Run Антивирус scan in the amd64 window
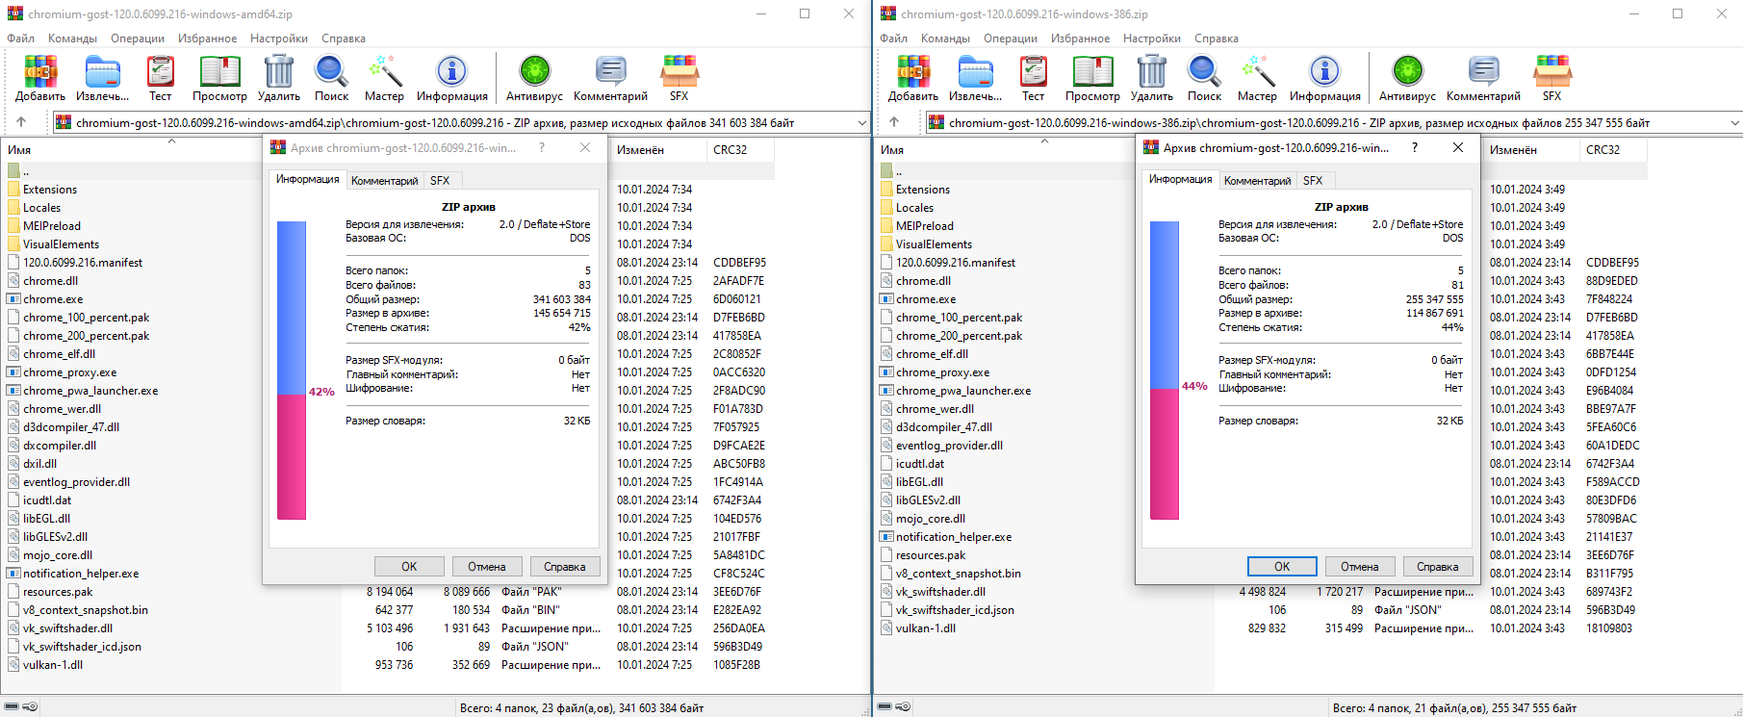This screenshot has width=1743, height=717. (534, 78)
